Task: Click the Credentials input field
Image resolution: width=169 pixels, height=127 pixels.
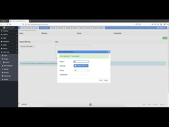Action: pos(81,75)
